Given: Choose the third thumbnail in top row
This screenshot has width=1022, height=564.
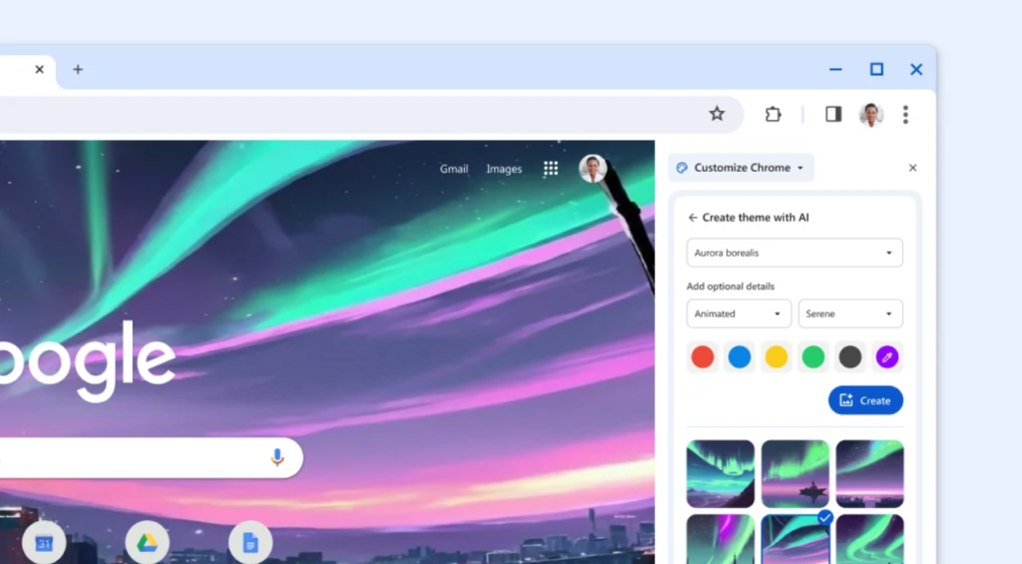Looking at the screenshot, I should [870, 473].
